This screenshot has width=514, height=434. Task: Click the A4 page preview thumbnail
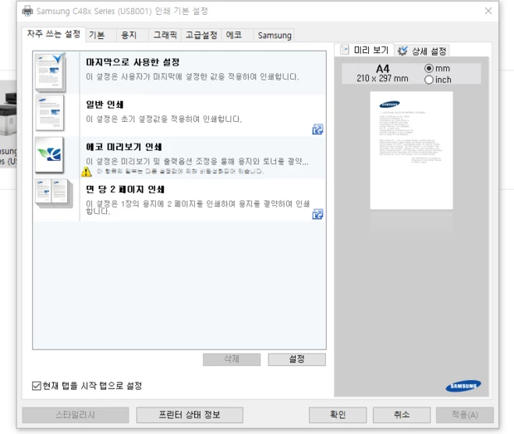pyautogui.click(x=411, y=150)
